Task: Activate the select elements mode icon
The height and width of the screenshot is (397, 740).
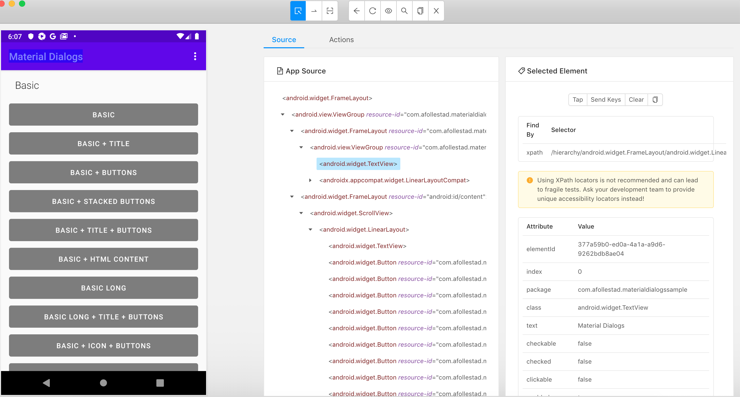Action: (x=298, y=11)
